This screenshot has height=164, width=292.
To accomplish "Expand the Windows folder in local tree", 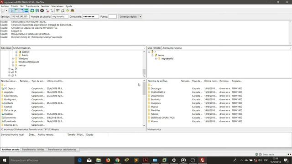I will pyautogui.click(x=13, y=59).
